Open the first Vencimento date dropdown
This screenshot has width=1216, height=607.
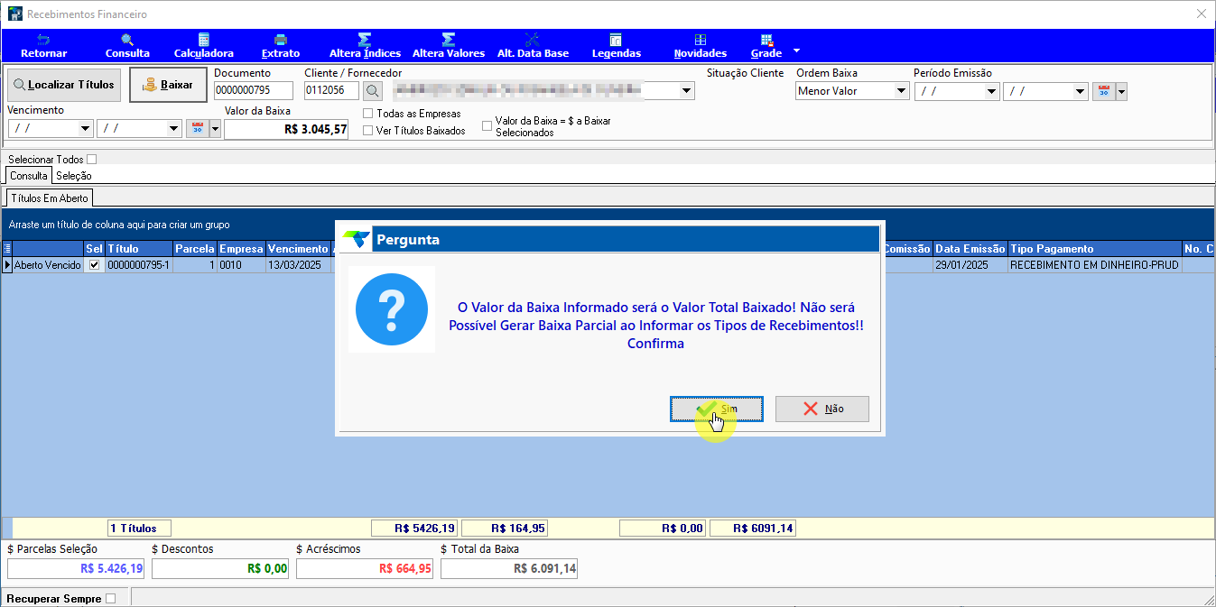click(x=85, y=129)
